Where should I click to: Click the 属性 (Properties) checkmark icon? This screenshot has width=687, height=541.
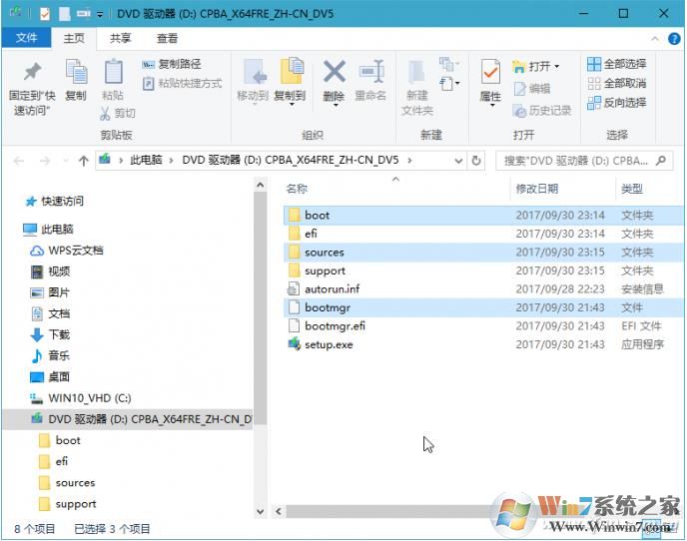(490, 72)
